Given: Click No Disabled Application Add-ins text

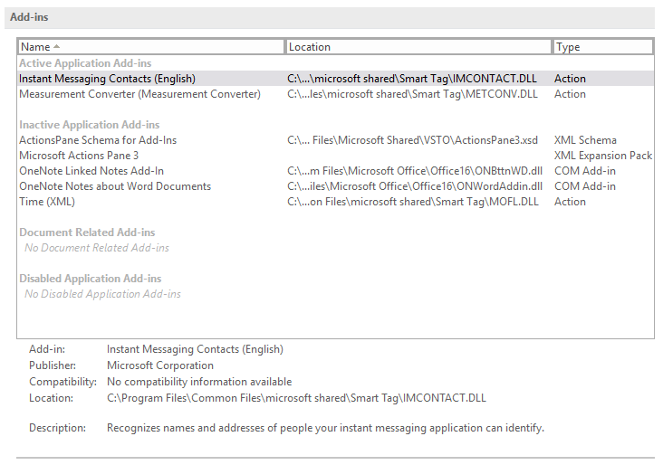Looking at the screenshot, I should [102, 294].
